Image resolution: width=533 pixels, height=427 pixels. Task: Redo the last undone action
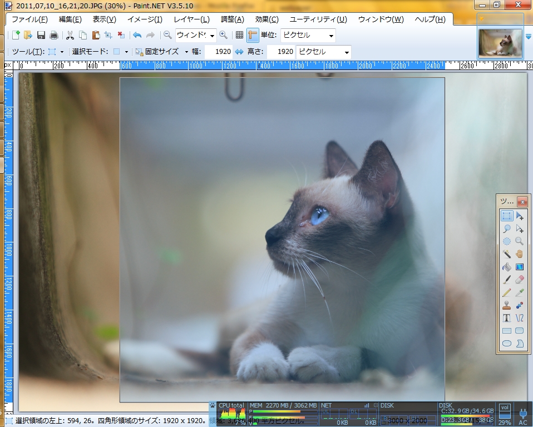[x=150, y=35]
